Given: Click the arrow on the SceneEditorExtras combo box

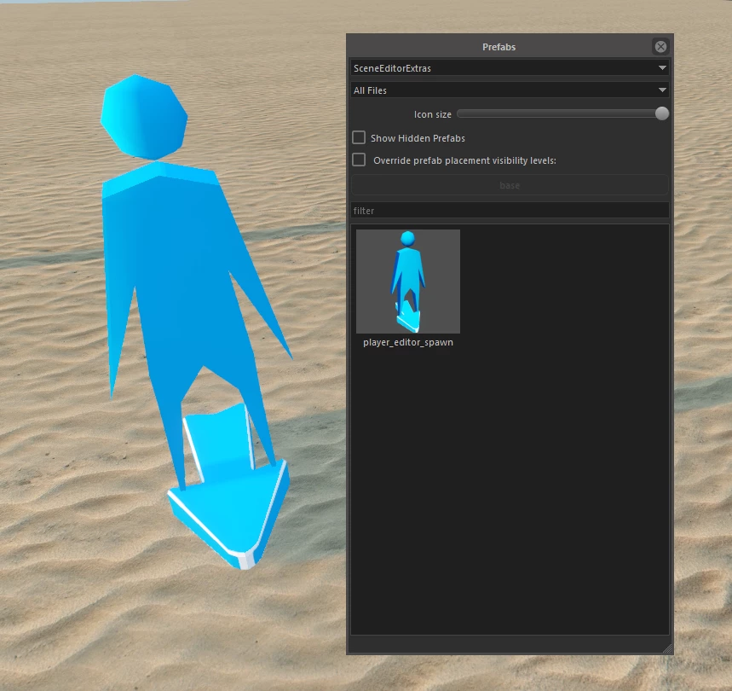Looking at the screenshot, I should tap(662, 68).
